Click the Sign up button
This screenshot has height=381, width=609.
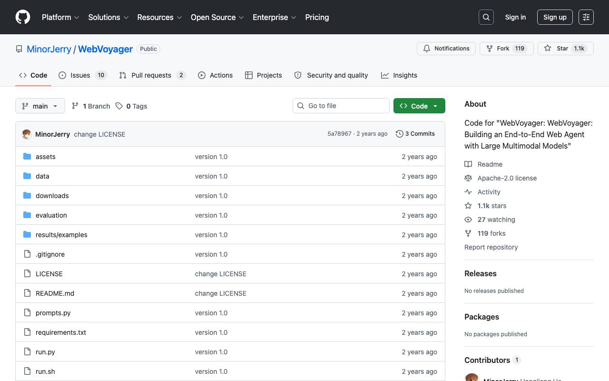555,17
